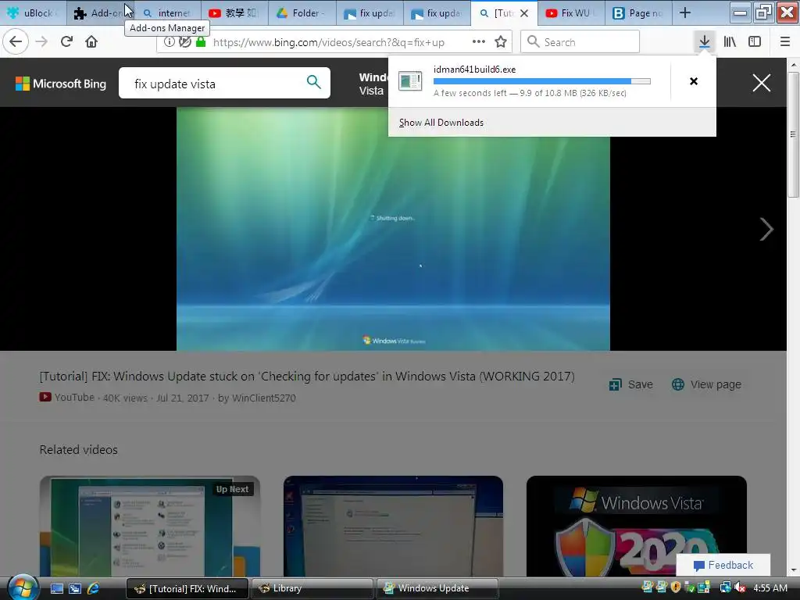Image resolution: width=800 pixels, height=600 pixels.
Task: Click Show Desktop quick launch icon
Action: [x=56, y=588]
